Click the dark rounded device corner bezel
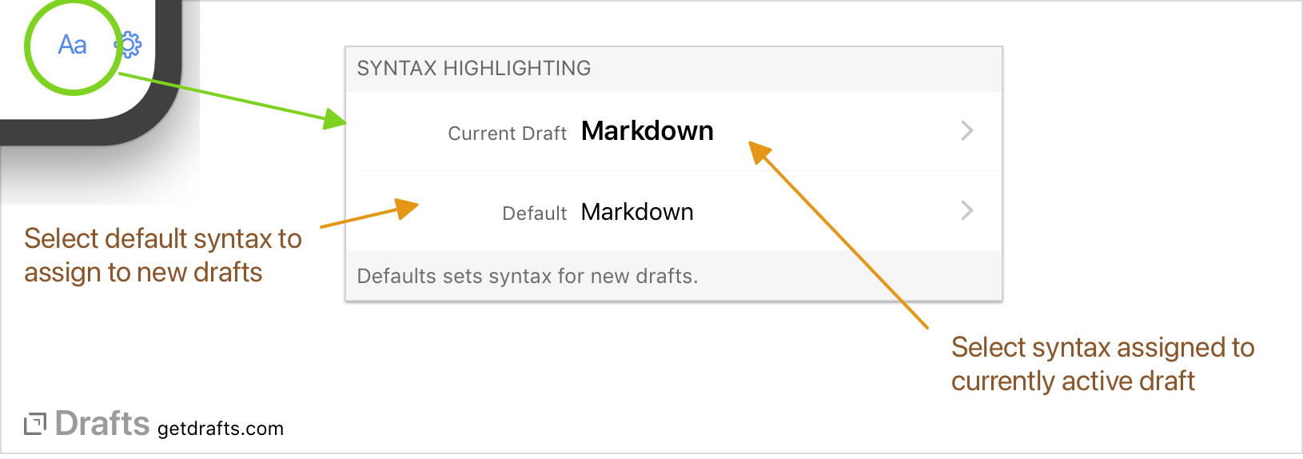This screenshot has width=1303, height=459. point(160,112)
